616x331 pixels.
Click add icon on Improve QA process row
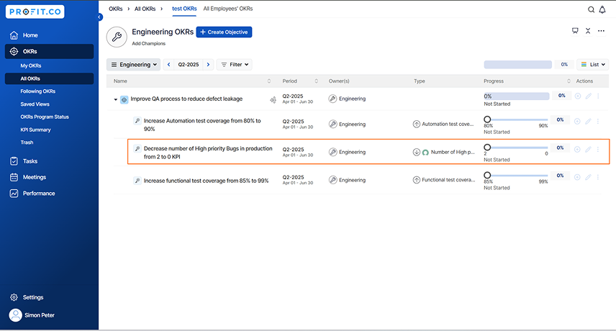577,96
